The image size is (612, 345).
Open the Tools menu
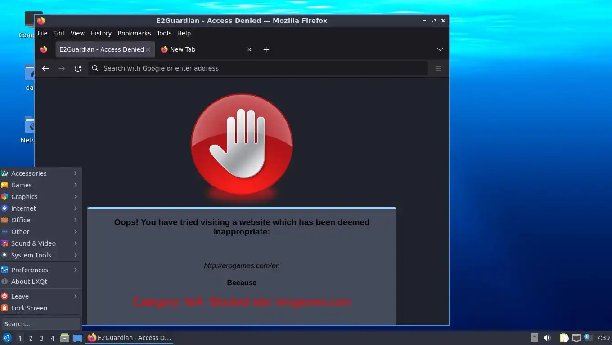click(164, 33)
